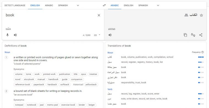
Task: Expand the input tools dropdown arrow
Action: (100, 35)
